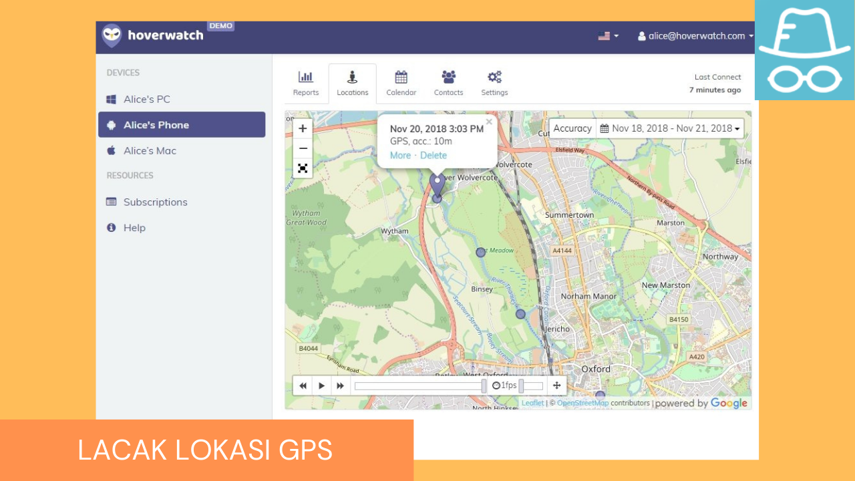855x481 pixels.
Task: Rewind the location playback
Action: [x=303, y=385]
